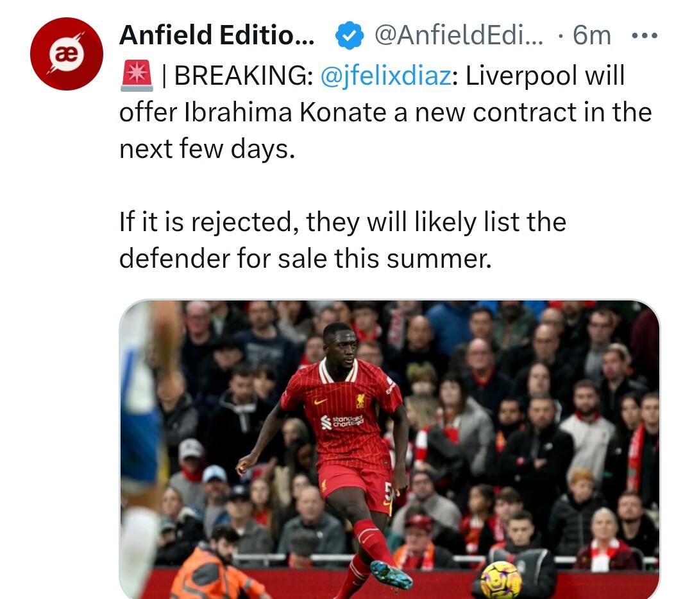Viewport: 692px width, 599px height.
Task: Click 'defender for sale this summer' line
Action: coord(305,258)
